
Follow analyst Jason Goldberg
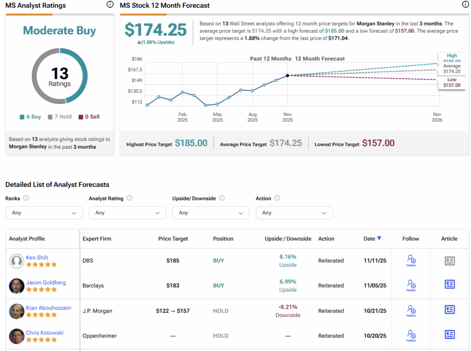click(411, 286)
